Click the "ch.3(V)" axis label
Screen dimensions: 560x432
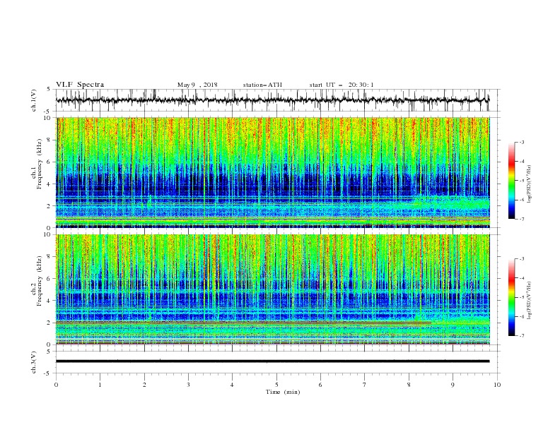34,362
